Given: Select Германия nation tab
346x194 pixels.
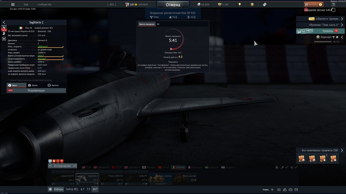Looking at the screenshot, I should [x=101, y=167].
